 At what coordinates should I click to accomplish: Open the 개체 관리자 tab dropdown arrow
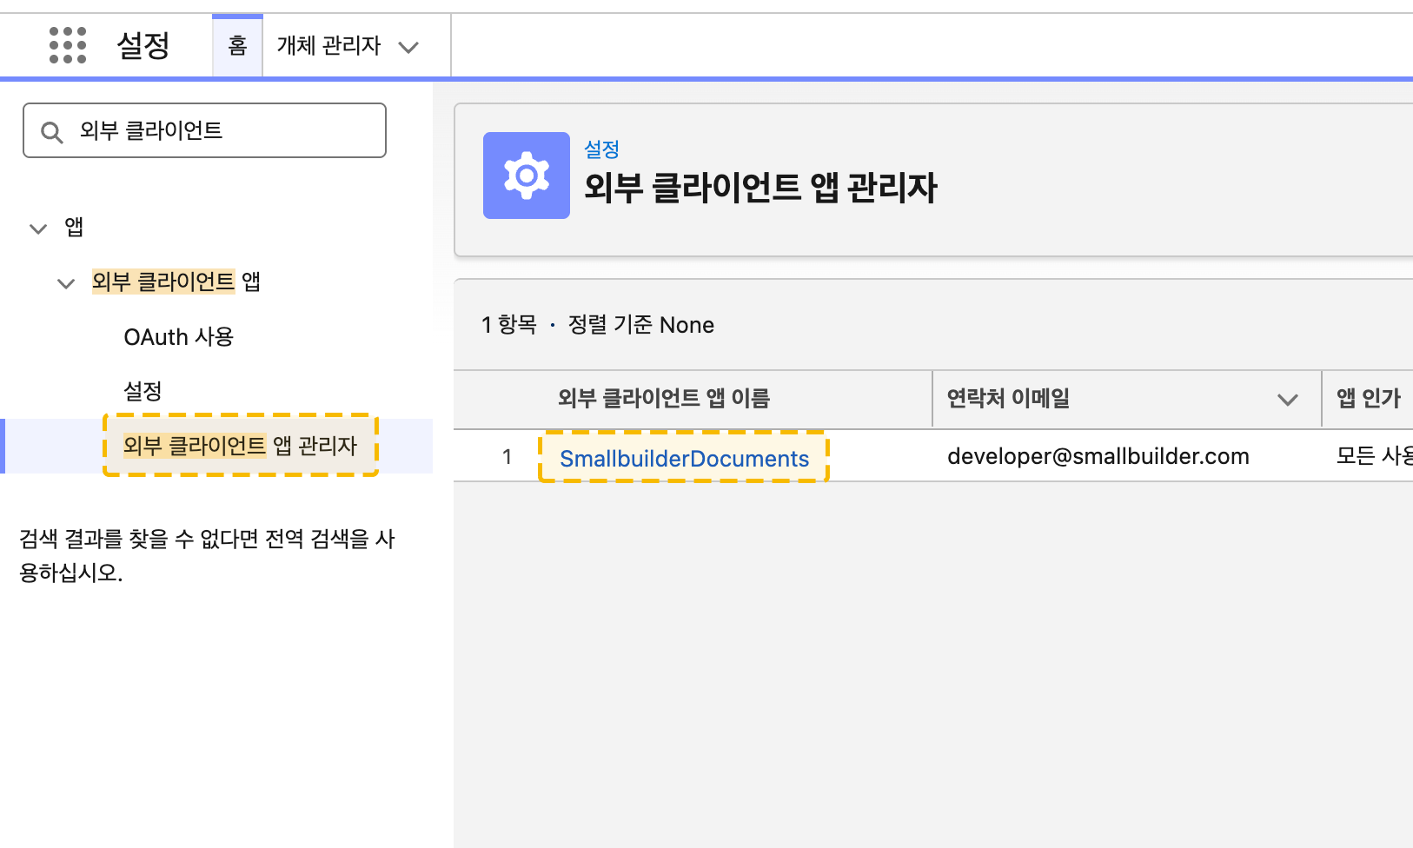pos(408,47)
